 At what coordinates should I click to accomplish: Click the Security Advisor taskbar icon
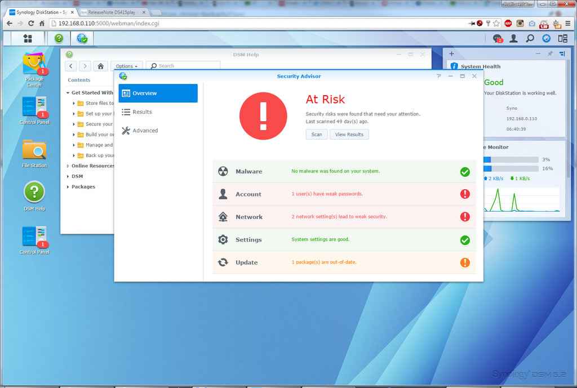(x=82, y=38)
